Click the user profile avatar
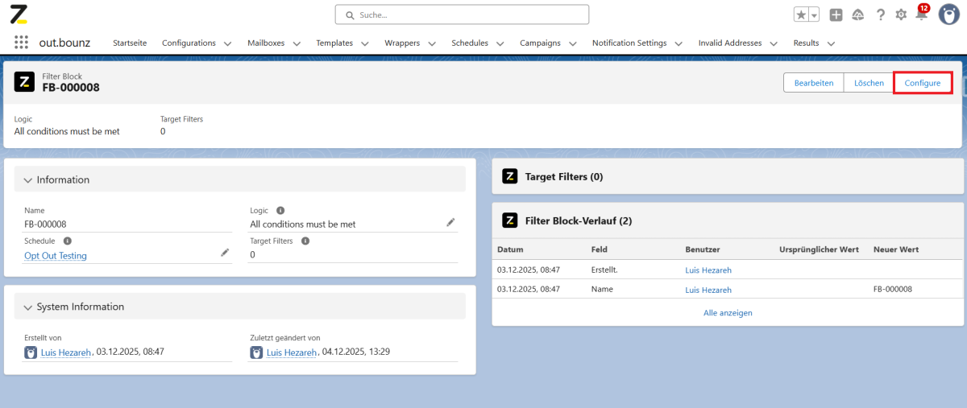 pyautogui.click(x=948, y=14)
